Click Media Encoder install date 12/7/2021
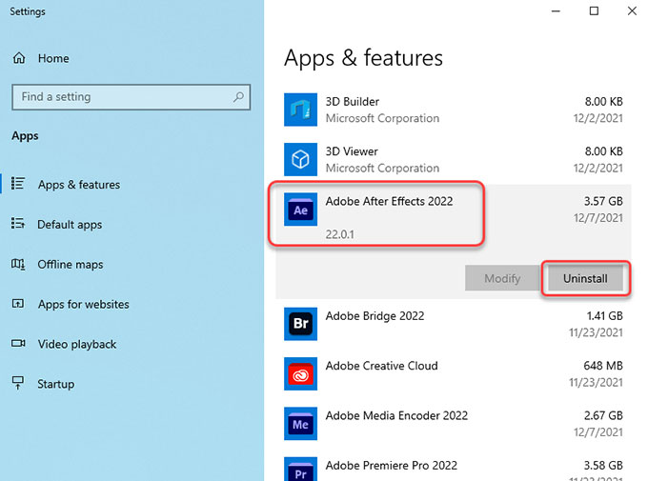This screenshot has width=648, height=481. point(598,432)
